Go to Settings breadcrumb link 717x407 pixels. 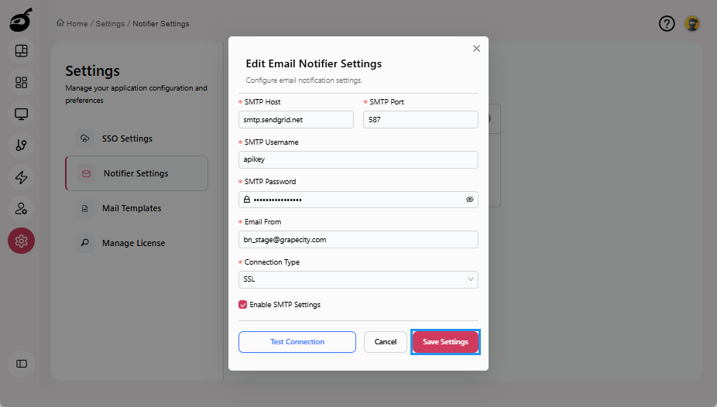pos(110,24)
